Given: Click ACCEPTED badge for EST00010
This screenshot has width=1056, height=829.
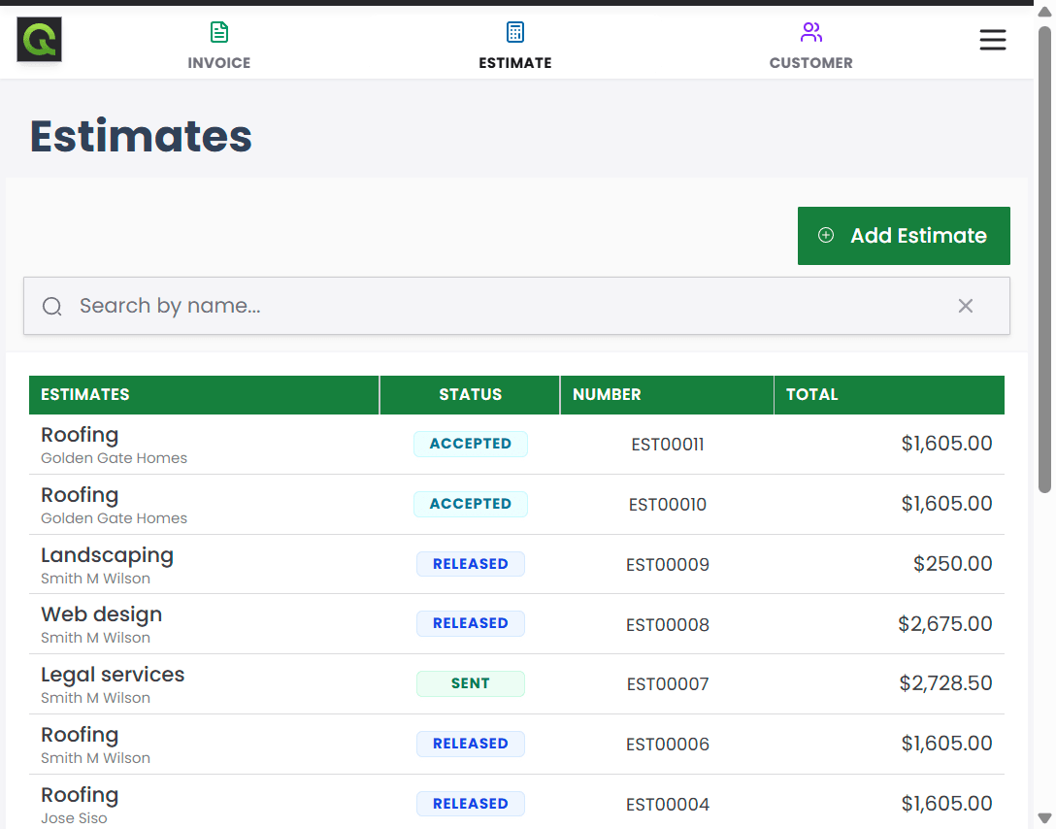Looking at the screenshot, I should (x=470, y=504).
